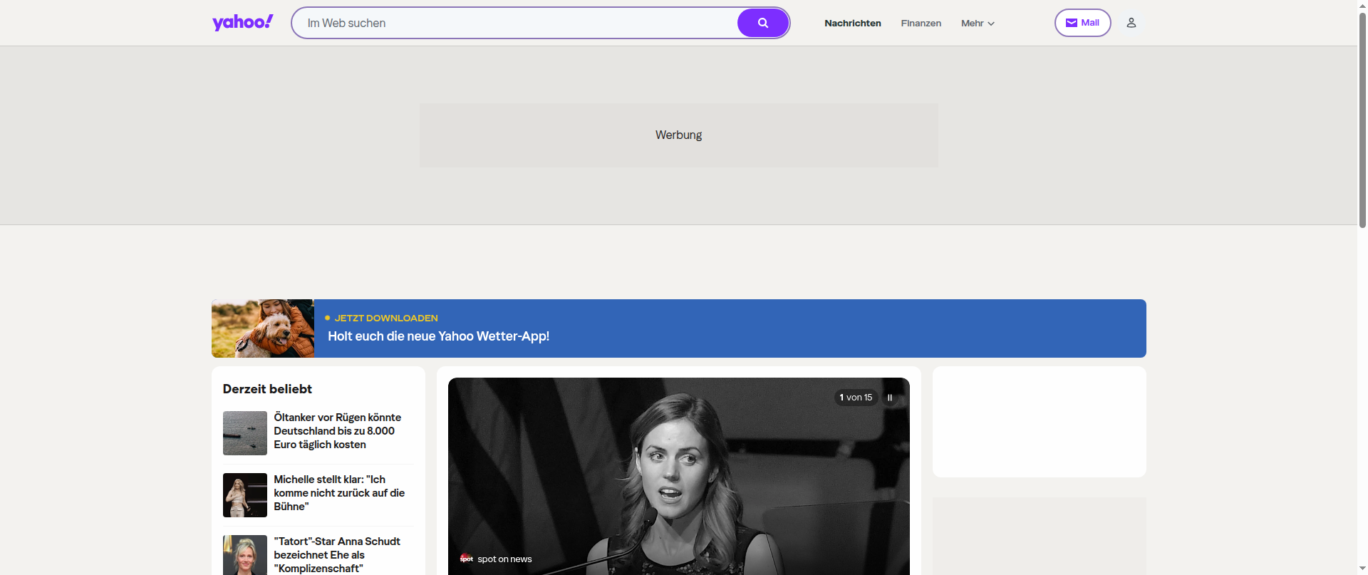
Task: Open Yahoo Mail button
Action: coord(1082,23)
